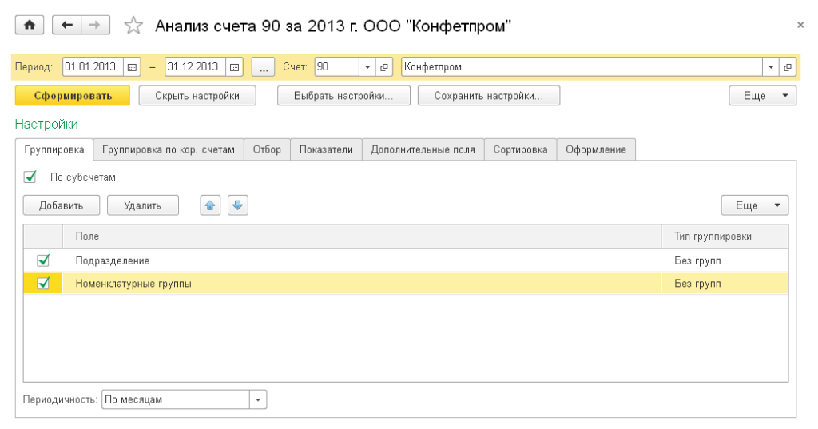Click the Home icon button
The width and height of the screenshot is (818, 429).
[x=30, y=26]
